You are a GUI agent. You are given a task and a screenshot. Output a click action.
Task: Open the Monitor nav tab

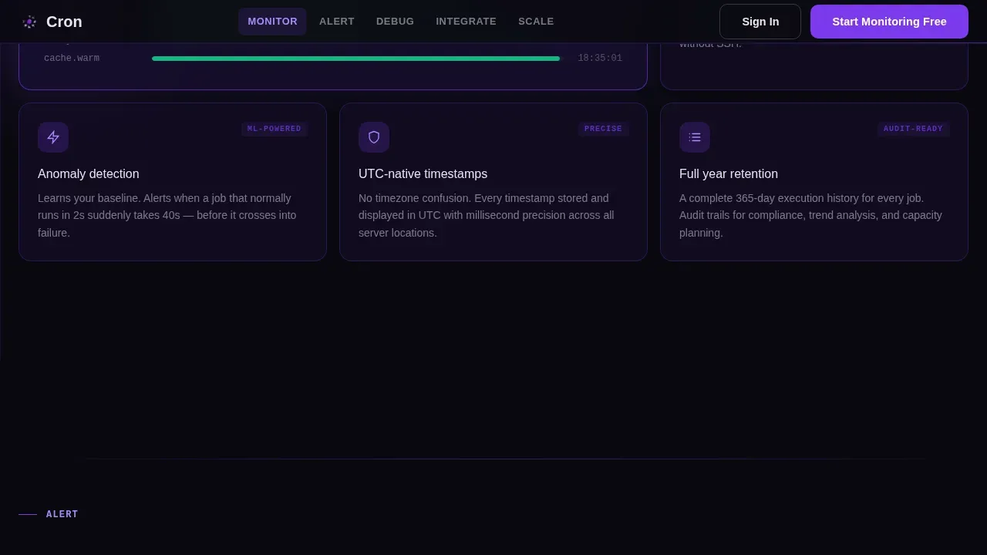tap(272, 22)
